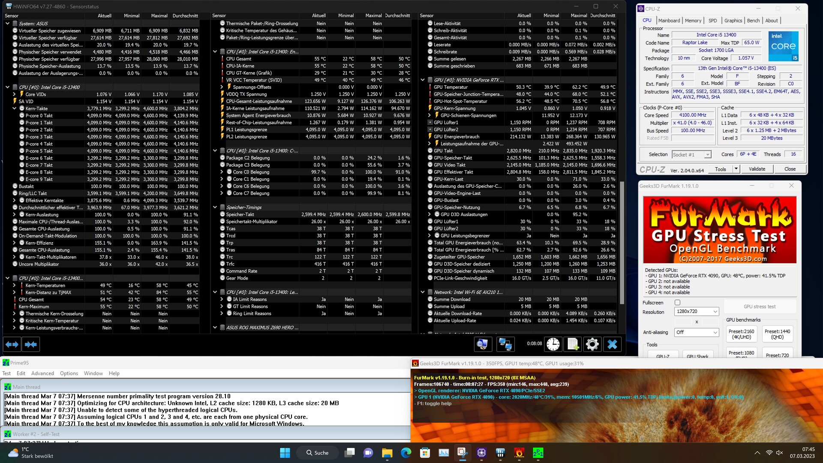Image resolution: width=823 pixels, height=463 pixels.
Task: Click taskbar clock and date
Action: pos(802,453)
